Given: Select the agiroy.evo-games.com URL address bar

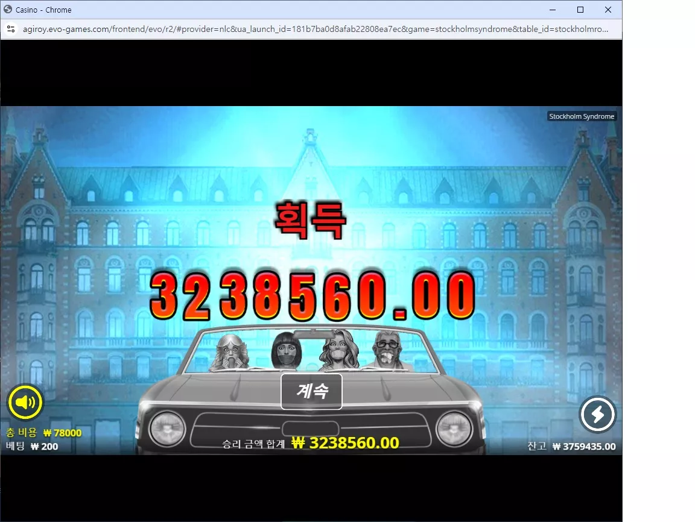Looking at the screenshot, I should (315, 29).
